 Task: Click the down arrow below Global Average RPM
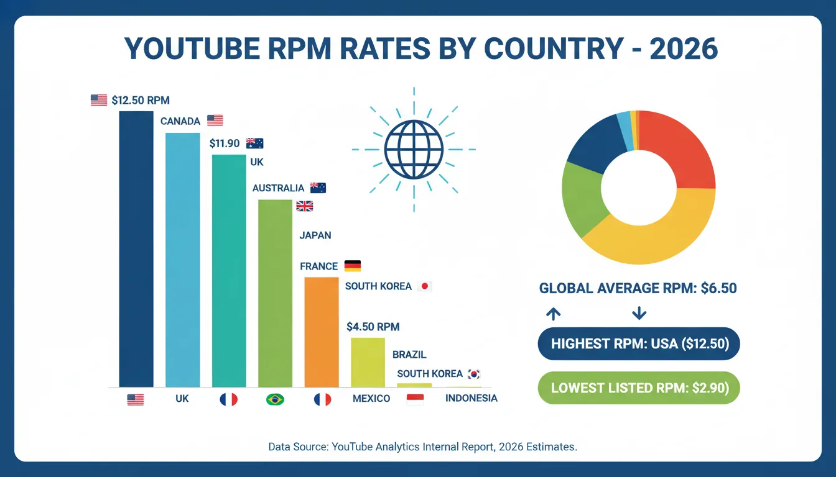[639, 314]
